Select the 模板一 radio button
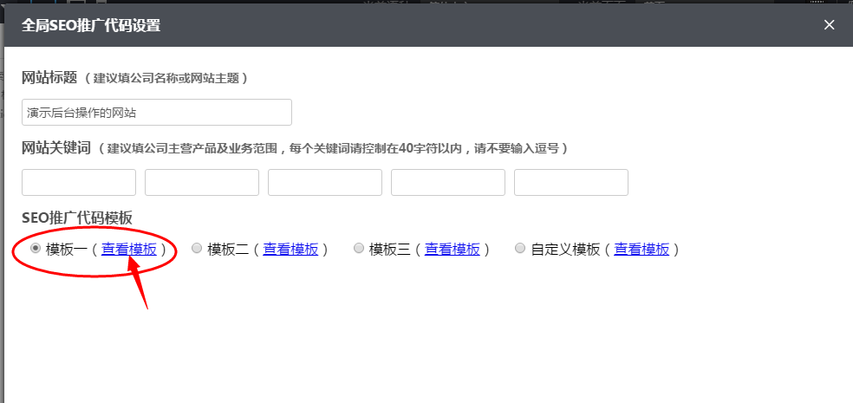 pyautogui.click(x=35, y=249)
